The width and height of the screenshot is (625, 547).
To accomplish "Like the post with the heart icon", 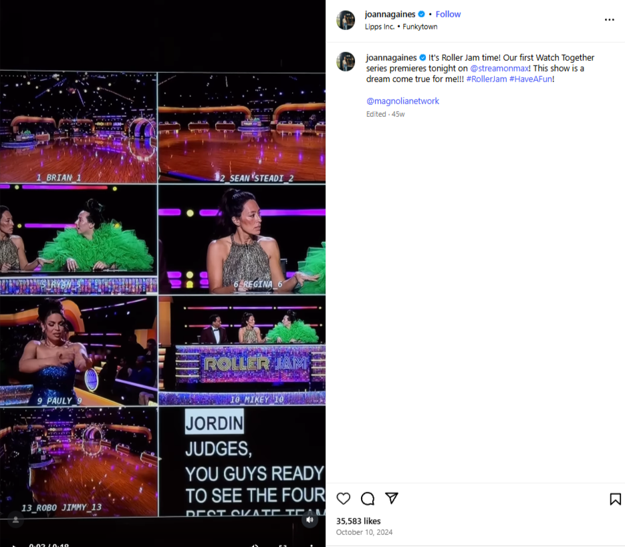I will click(343, 498).
